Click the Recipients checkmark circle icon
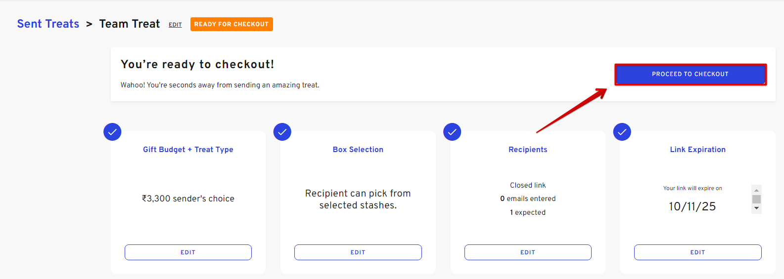The height and width of the screenshot is (279, 784). pos(452,132)
